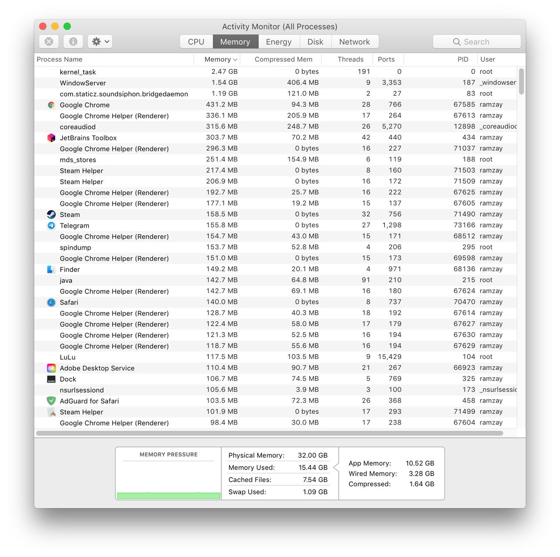Click into the Search input field
Viewport: 560px width, 557px height.
[x=477, y=42]
